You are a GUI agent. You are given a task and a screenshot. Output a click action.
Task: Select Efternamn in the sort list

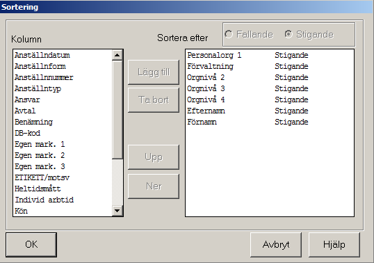tap(270, 111)
